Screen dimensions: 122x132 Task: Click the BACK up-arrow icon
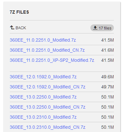click(x=12, y=27)
